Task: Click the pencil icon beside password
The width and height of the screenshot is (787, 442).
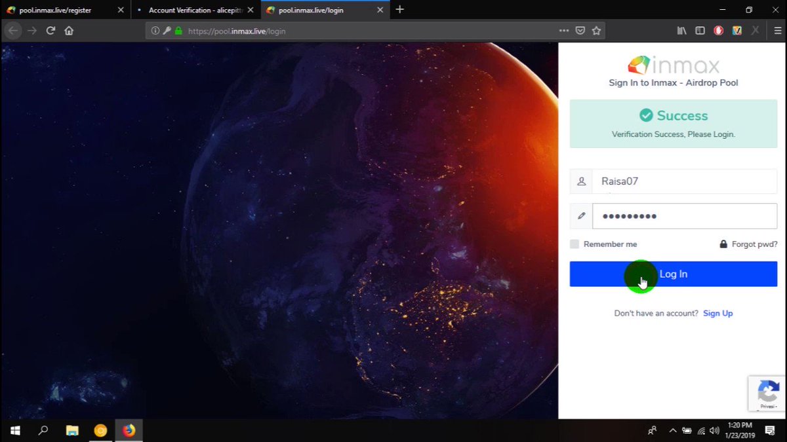Action: point(581,216)
